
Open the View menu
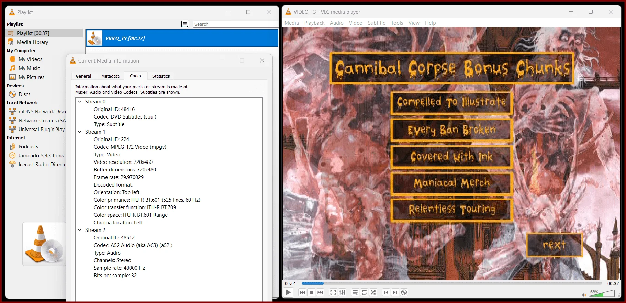click(x=414, y=23)
